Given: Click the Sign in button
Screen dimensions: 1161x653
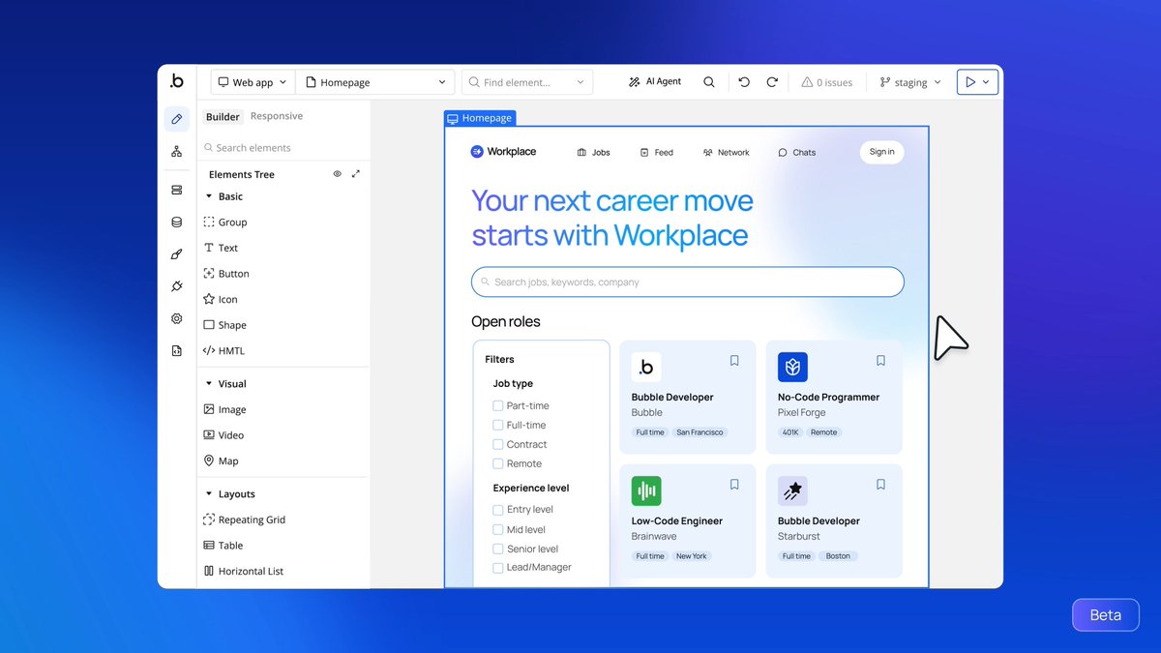Looking at the screenshot, I should pos(881,152).
